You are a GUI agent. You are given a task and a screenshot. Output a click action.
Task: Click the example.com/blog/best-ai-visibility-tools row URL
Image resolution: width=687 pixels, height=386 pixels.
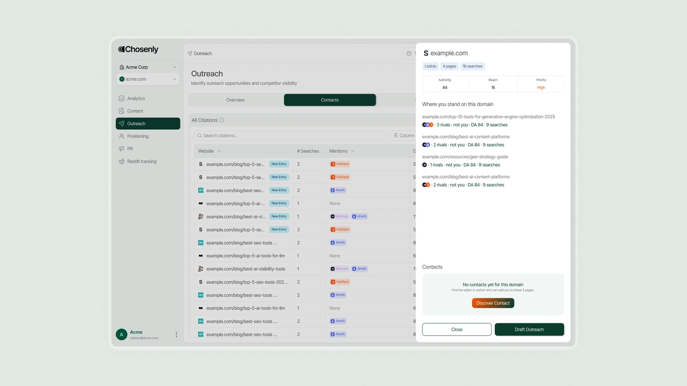246,269
